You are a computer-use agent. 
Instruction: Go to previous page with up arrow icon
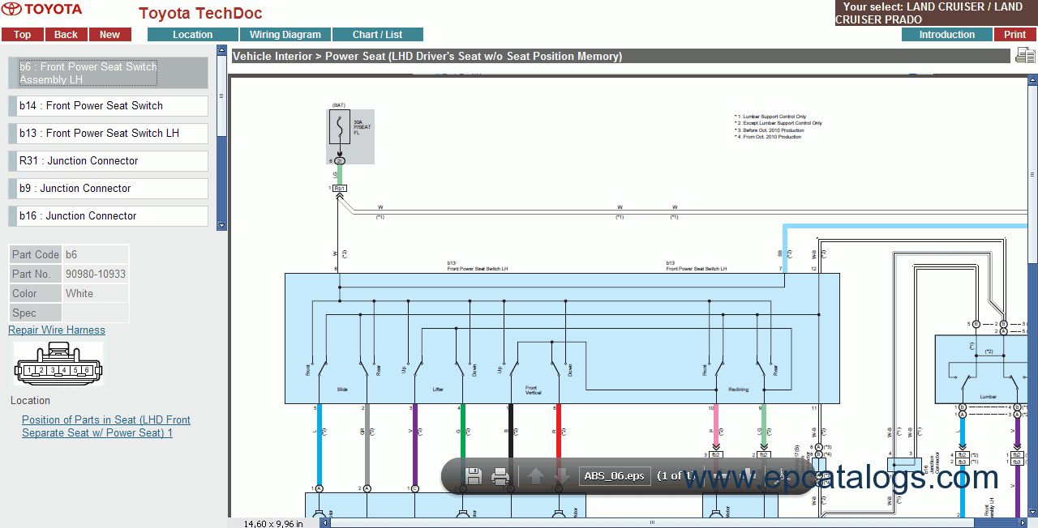(x=536, y=476)
